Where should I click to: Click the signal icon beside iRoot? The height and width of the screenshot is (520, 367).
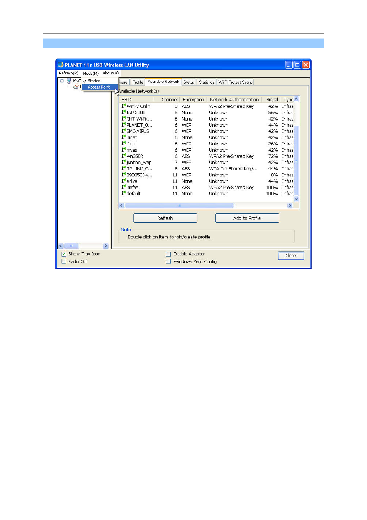coord(124,143)
